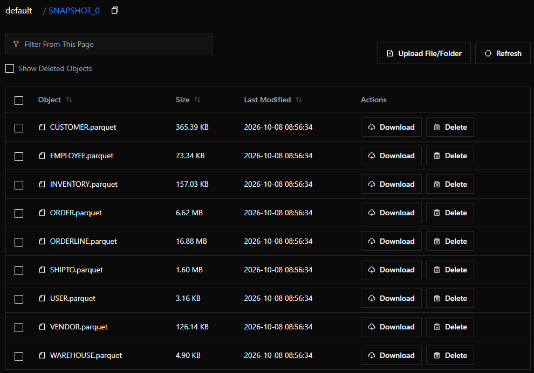
Task: Select the SHIPTO.parquet row checkbox
Action: pos(19,271)
